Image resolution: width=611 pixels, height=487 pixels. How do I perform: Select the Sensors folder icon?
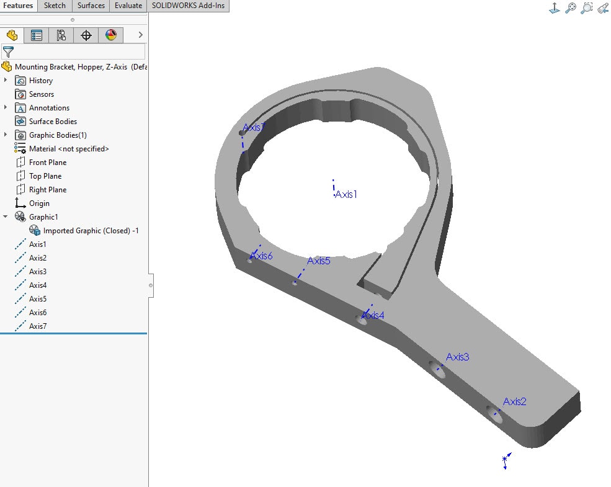tap(20, 94)
